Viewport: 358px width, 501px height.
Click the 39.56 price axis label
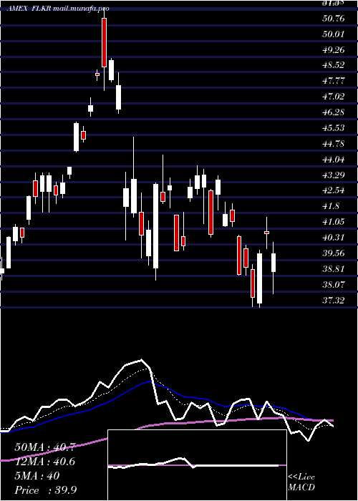point(334,253)
